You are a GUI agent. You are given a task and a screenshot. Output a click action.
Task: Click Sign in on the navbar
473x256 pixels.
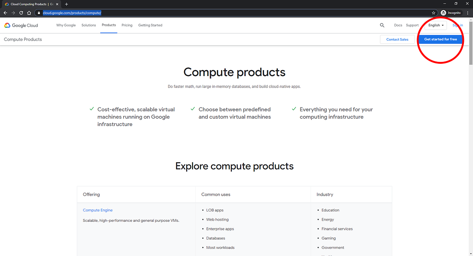click(x=457, y=25)
